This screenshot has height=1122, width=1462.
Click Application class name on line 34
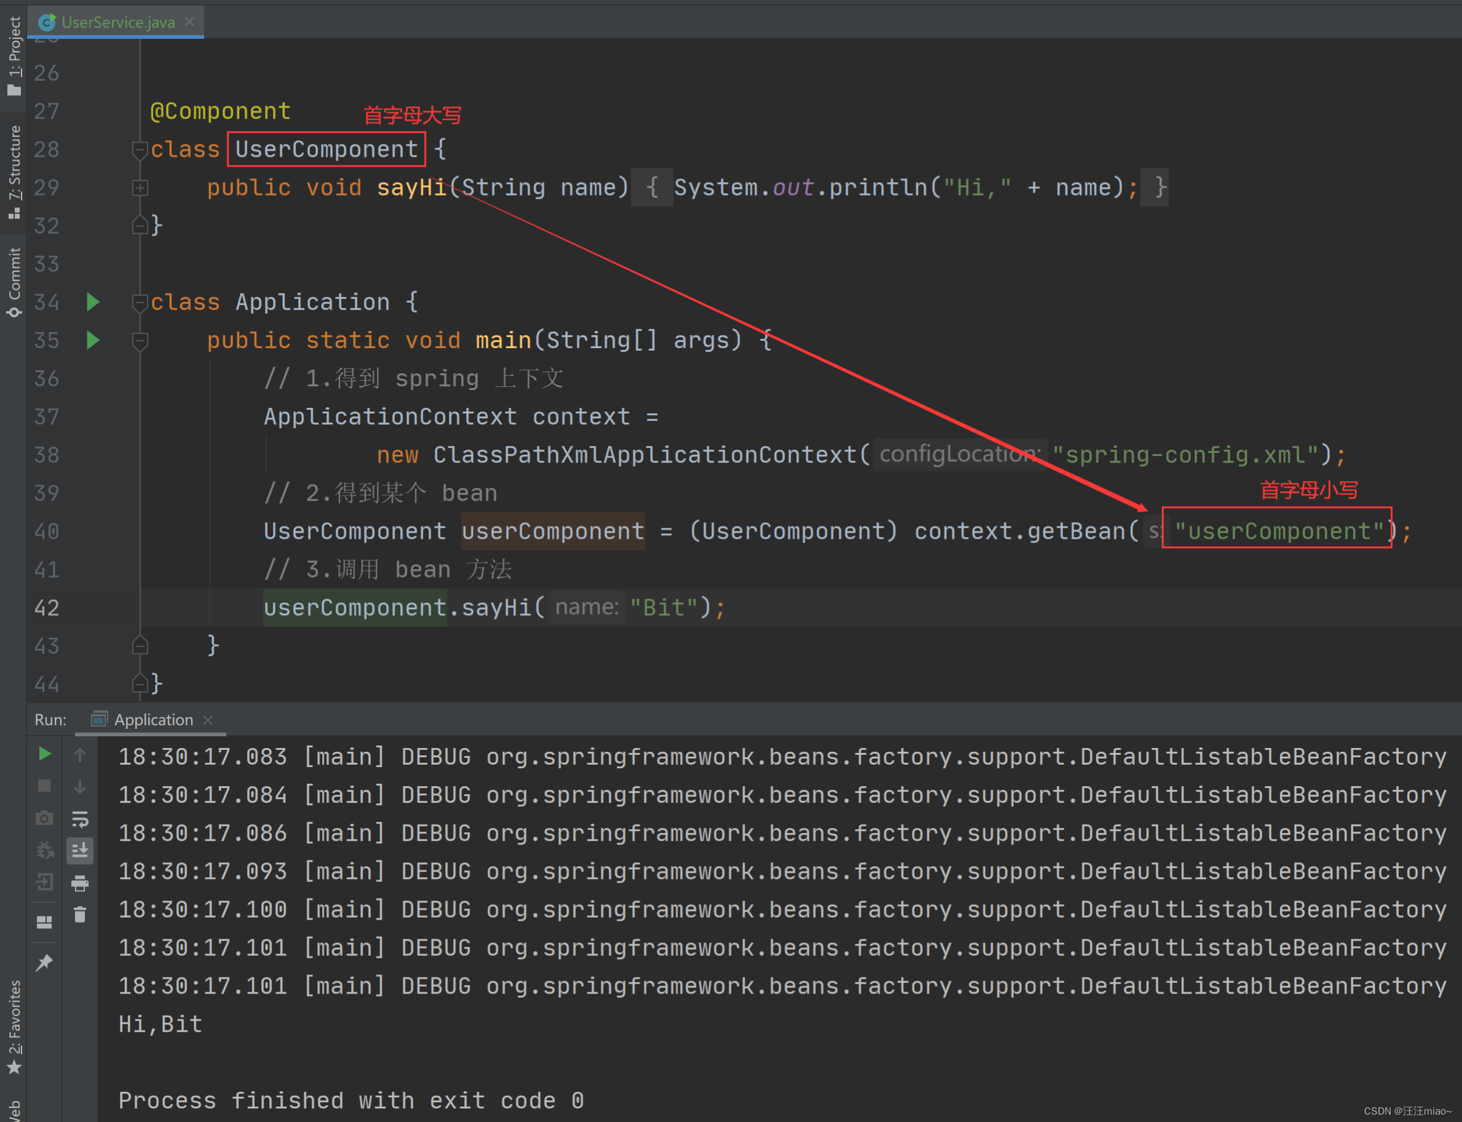[312, 302]
